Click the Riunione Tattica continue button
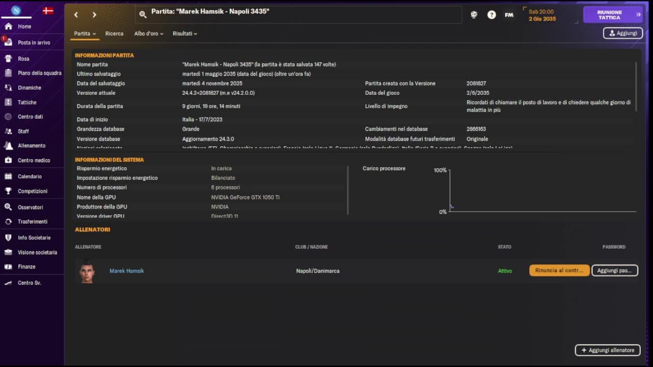The height and width of the screenshot is (367, 653). 614,15
